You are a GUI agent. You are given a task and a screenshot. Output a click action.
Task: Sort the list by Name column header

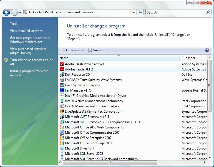(x=119, y=58)
